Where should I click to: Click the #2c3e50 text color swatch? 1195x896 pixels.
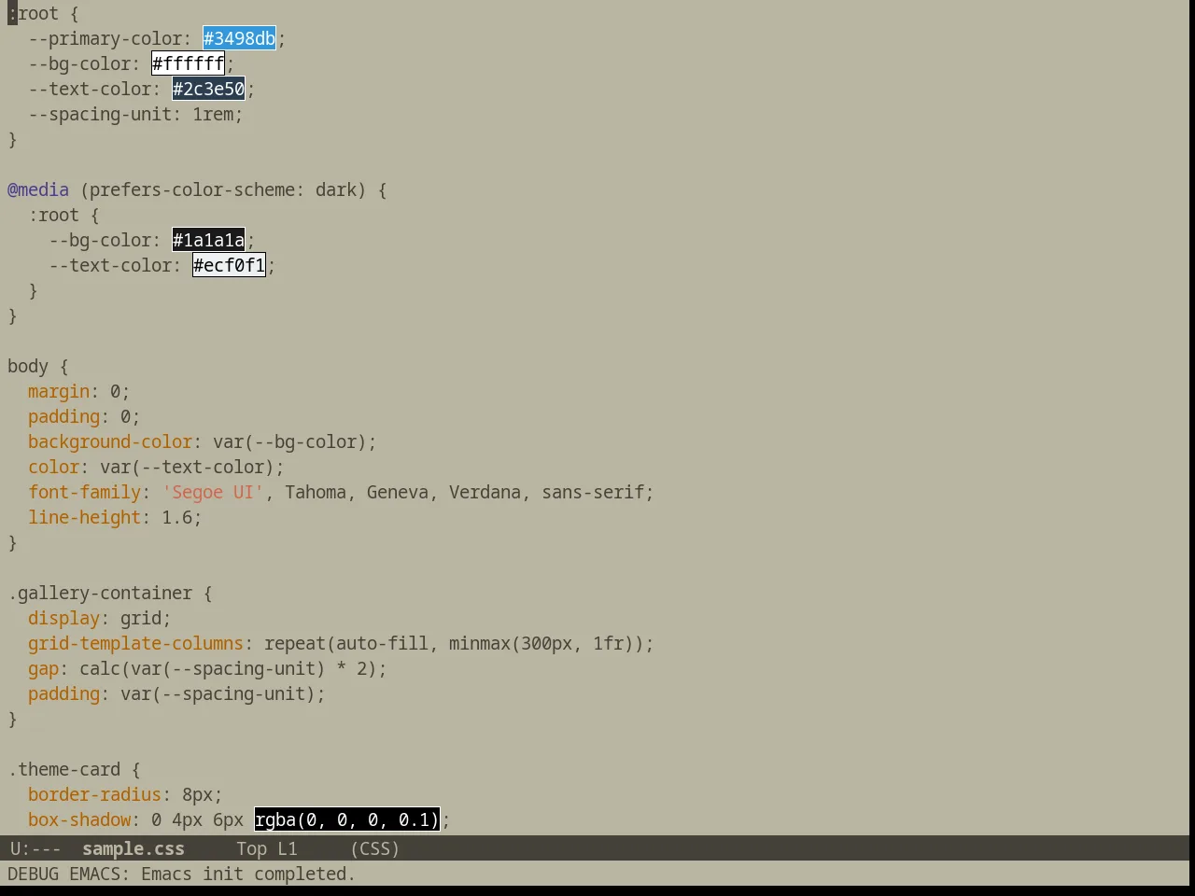(208, 89)
